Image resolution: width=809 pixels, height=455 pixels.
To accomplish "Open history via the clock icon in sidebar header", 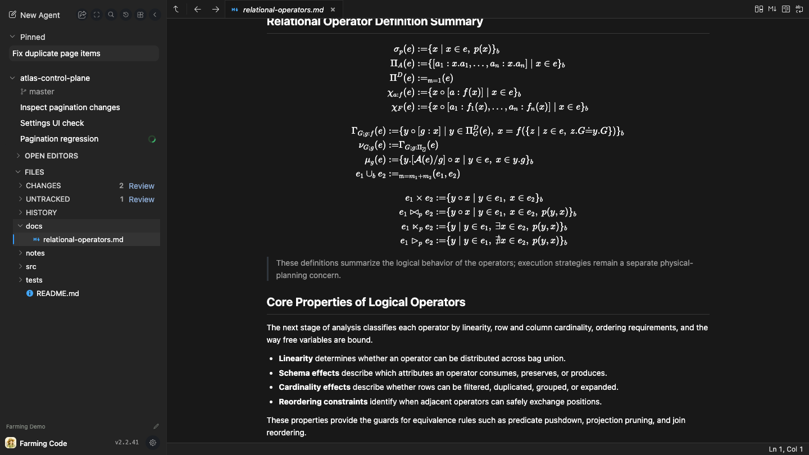I will pos(126,15).
